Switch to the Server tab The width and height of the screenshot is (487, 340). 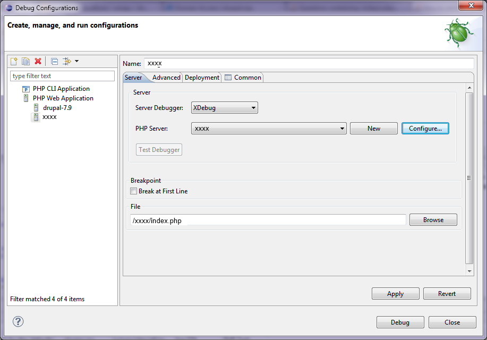133,78
